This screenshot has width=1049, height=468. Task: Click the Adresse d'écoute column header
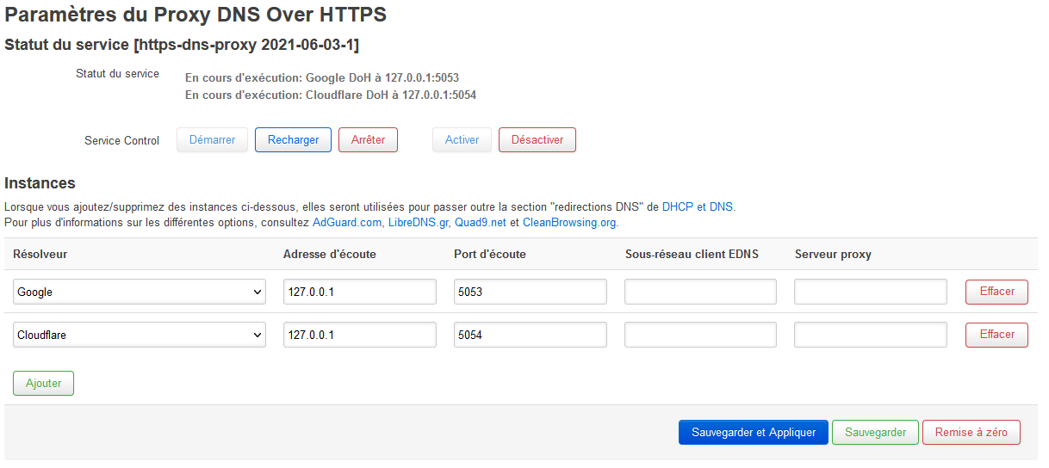tap(329, 254)
